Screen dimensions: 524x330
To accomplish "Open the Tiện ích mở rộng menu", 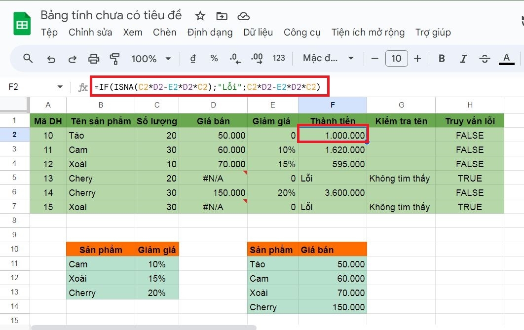I will tap(368, 33).
